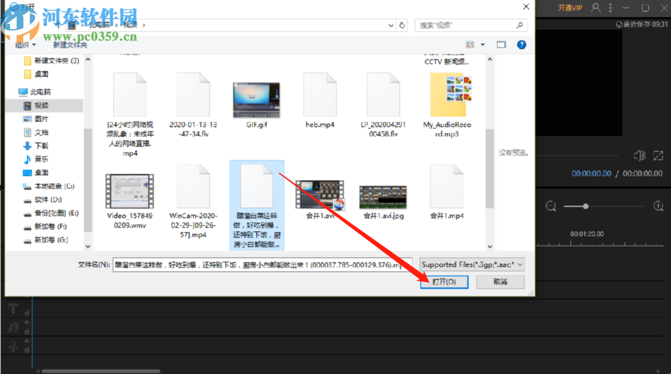Screen dimensions: 671x374
Task: Click the 文件名(N) filename input field
Action: [262, 265]
